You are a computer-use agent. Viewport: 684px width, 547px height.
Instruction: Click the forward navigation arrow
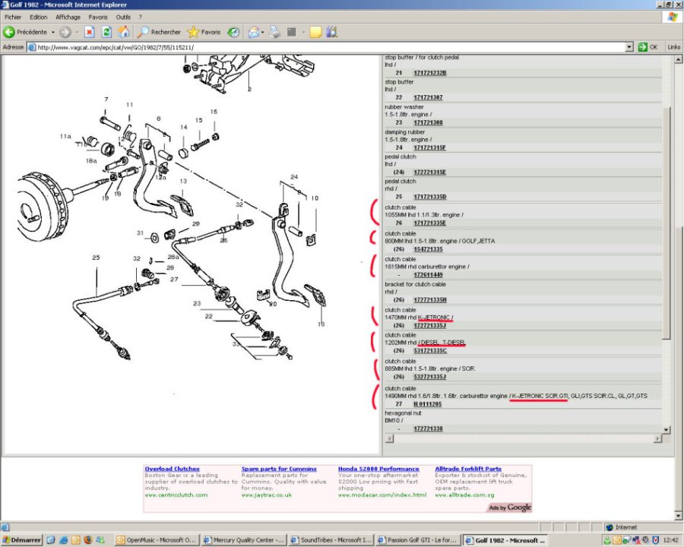pyautogui.click(x=65, y=32)
